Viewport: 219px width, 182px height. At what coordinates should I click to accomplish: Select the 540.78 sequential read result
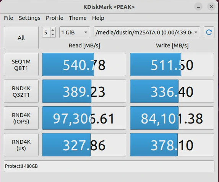84,64
